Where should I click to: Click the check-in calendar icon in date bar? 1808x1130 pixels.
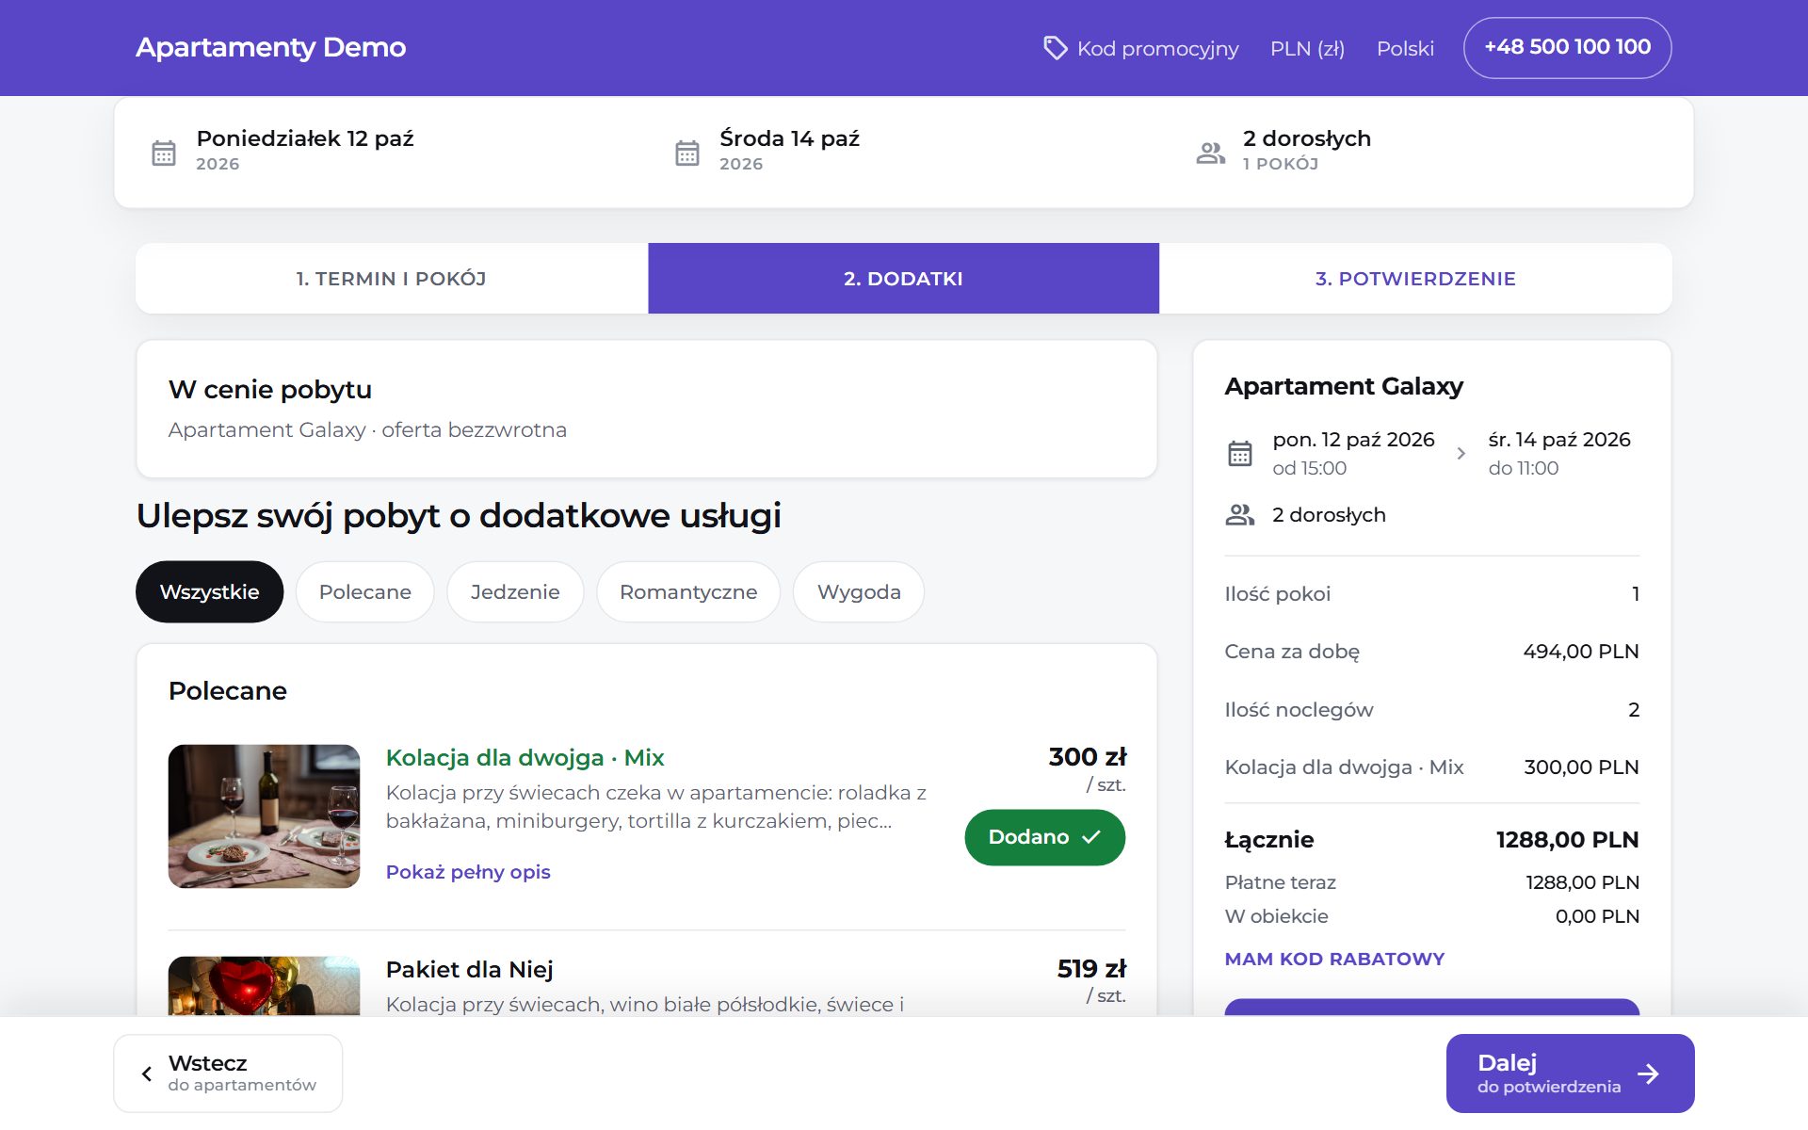pyautogui.click(x=164, y=153)
